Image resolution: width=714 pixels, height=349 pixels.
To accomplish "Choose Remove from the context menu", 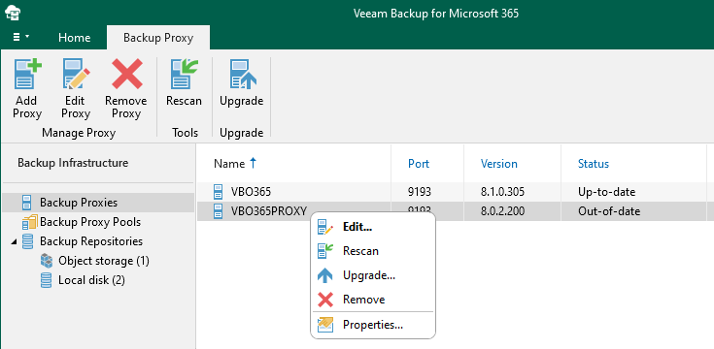I will (x=363, y=300).
